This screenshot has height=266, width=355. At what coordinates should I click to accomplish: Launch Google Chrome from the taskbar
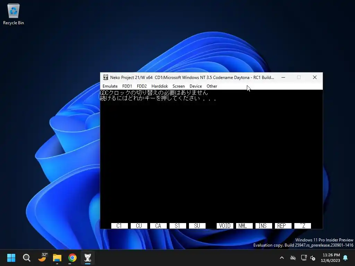72,258
